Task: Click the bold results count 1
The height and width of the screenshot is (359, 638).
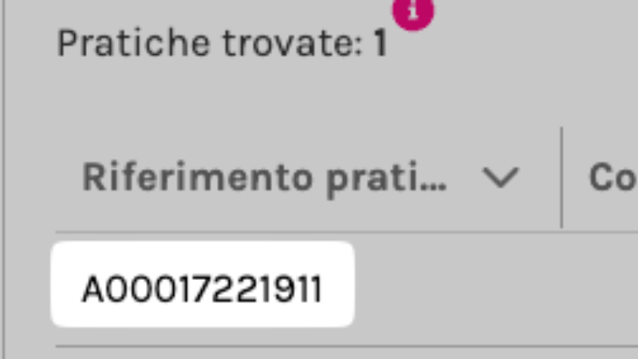Action: 380,43
